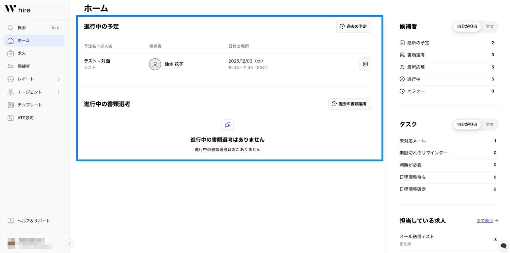The image size is (510, 253).
Task: Click the 候補者 people icon in sidebar
Action: coord(11,66)
